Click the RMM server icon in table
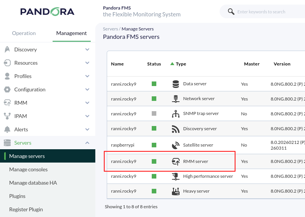Viewport: 305px width, 217px height. 176,161
